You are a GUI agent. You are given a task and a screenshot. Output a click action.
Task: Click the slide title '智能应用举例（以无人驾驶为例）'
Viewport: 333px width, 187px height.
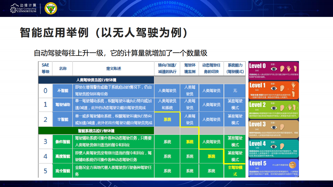(104, 32)
